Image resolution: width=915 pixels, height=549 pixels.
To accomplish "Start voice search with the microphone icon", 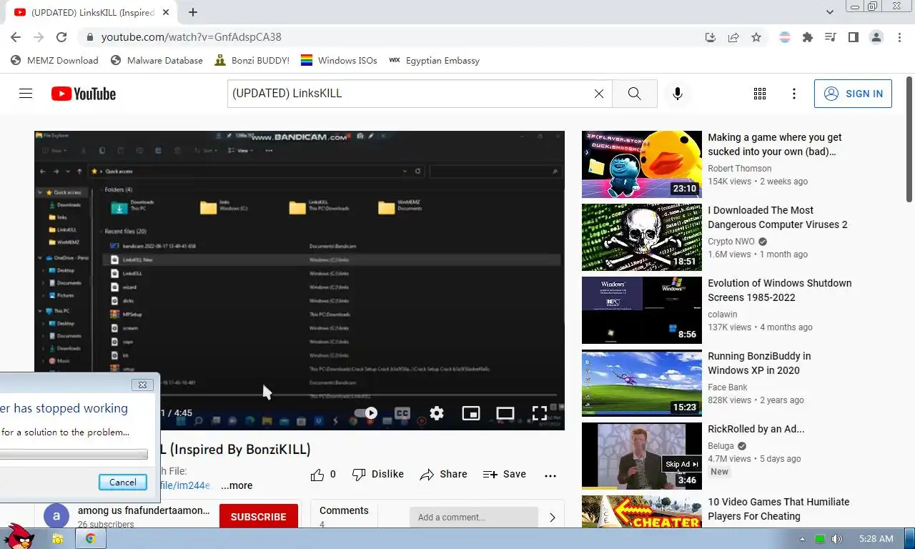I will point(678,94).
